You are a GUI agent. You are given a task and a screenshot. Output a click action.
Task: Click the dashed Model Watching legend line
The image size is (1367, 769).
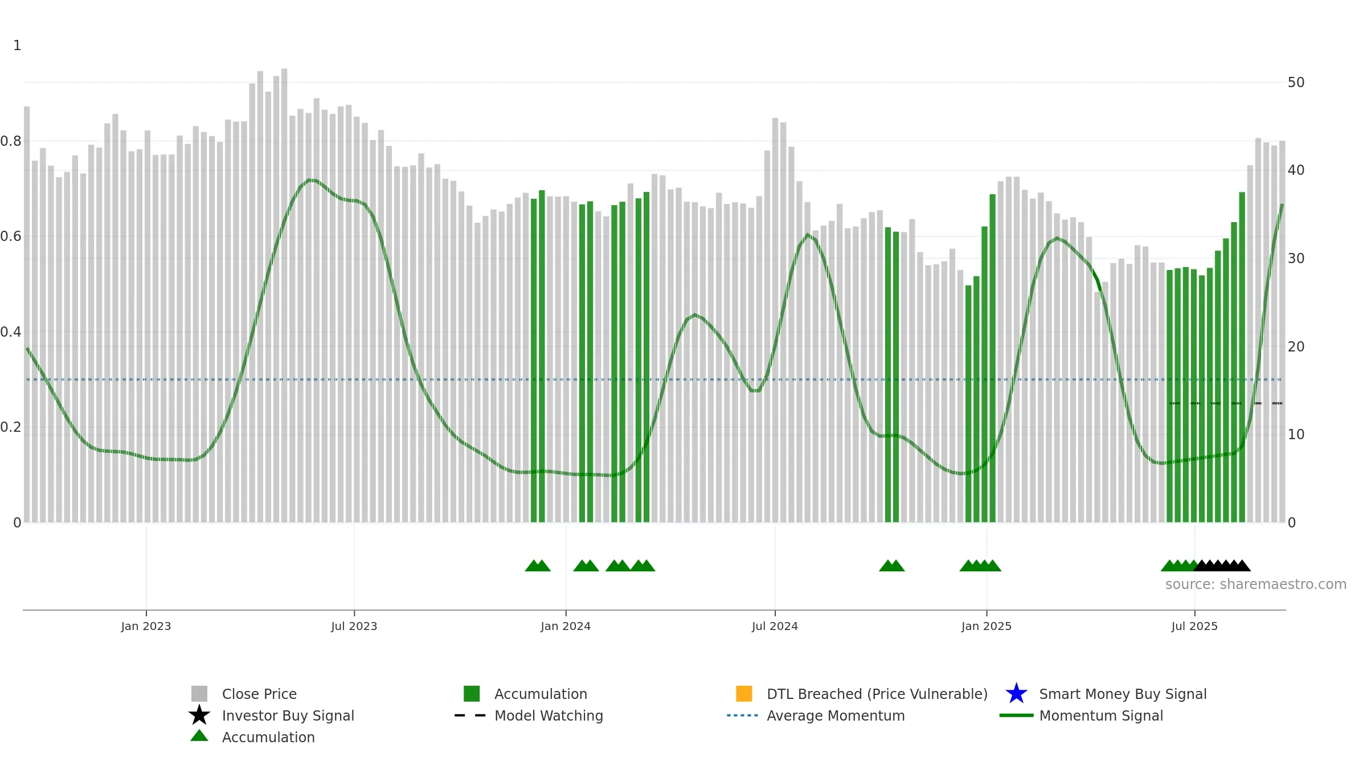[470, 715]
